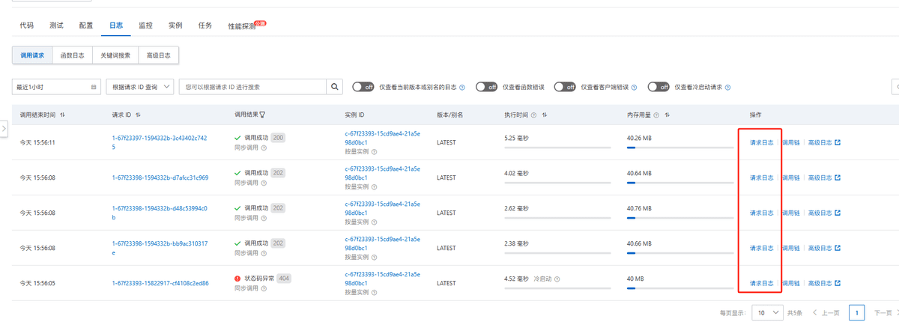Select the 高级日志 sub-tab
The image size is (899, 328).
(159, 55)
